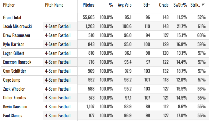Viewport: 209px width, 121px height.
Task: Click Gage Jump's pitch count 552
Action: tap(91, 80)
